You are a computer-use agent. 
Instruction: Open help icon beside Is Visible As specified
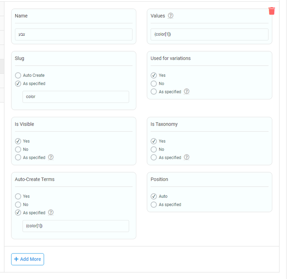[51, 157]
